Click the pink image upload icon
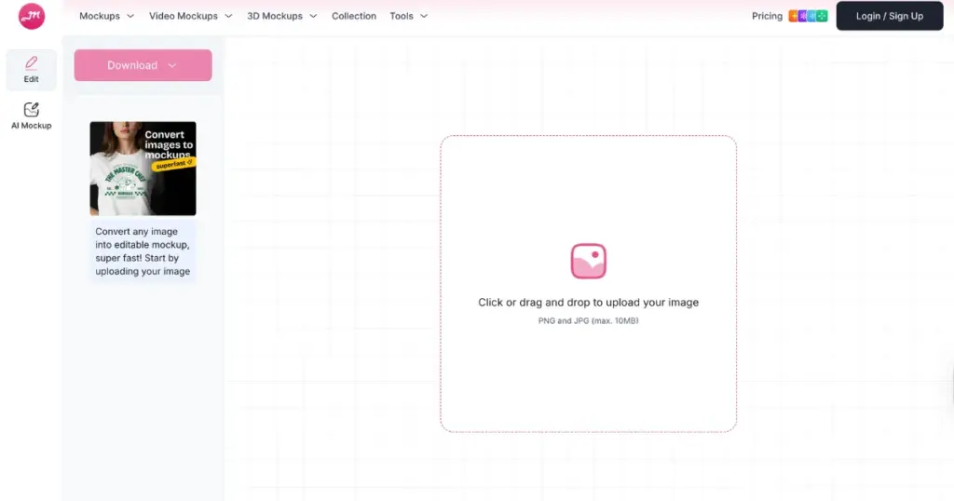This screenshot has height=501, width=954. tap(588, 262)
